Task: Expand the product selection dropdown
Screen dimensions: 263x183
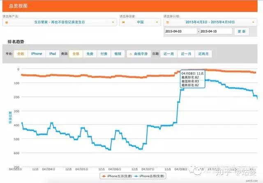Action: [113, 22]
